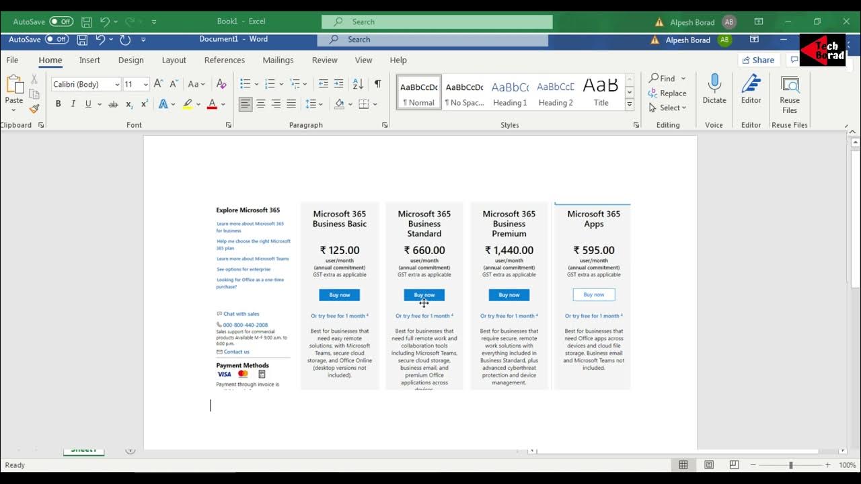Toggle AutoSave switch in Word
This screenshot has height=484, width=861.
tap(57, 40)
